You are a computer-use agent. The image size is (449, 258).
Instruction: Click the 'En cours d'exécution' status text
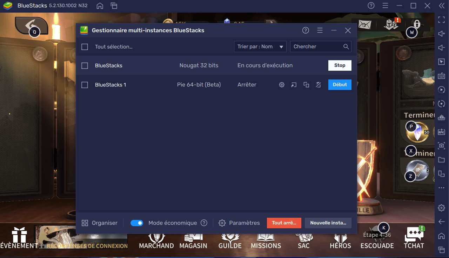click(265, 65)
